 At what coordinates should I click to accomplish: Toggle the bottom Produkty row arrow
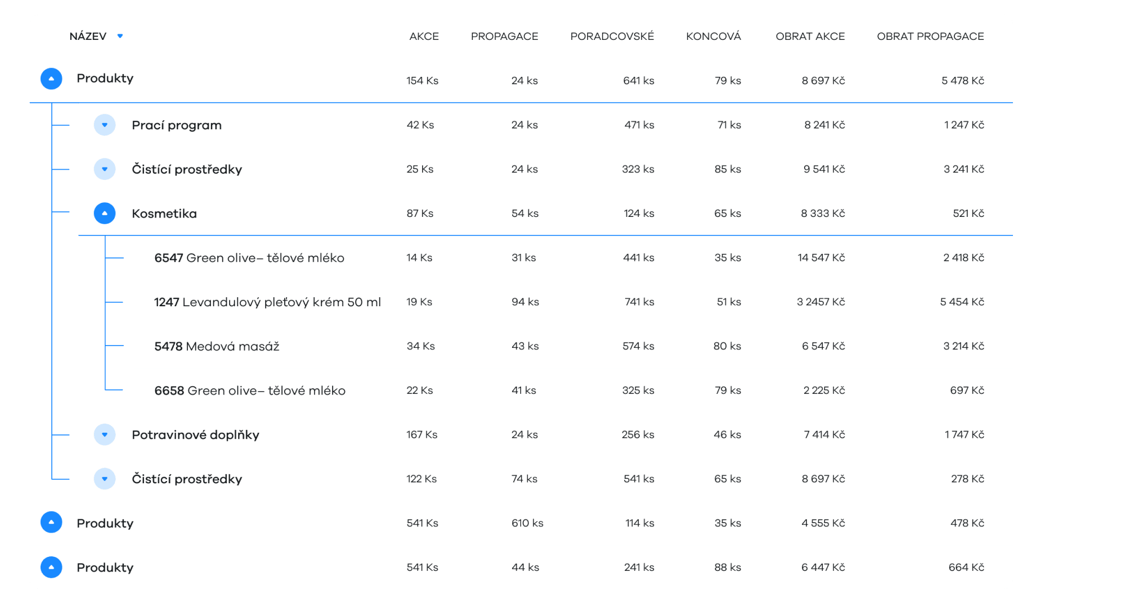pos(51,567)
